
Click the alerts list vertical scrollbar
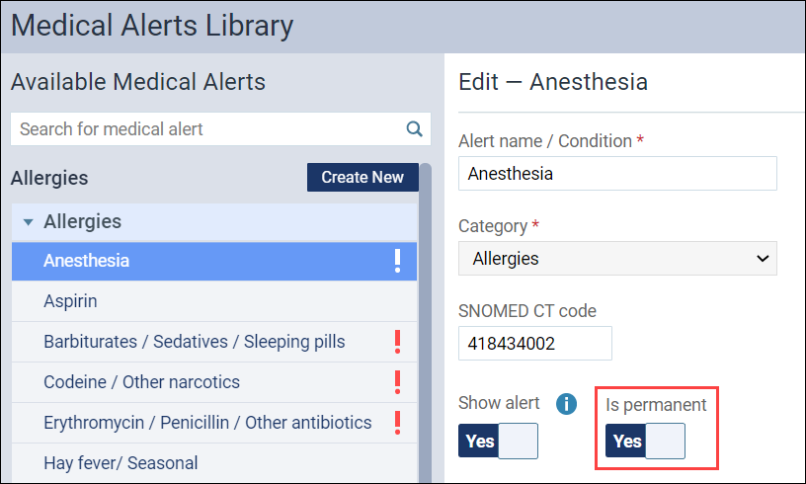coord(425,324)
